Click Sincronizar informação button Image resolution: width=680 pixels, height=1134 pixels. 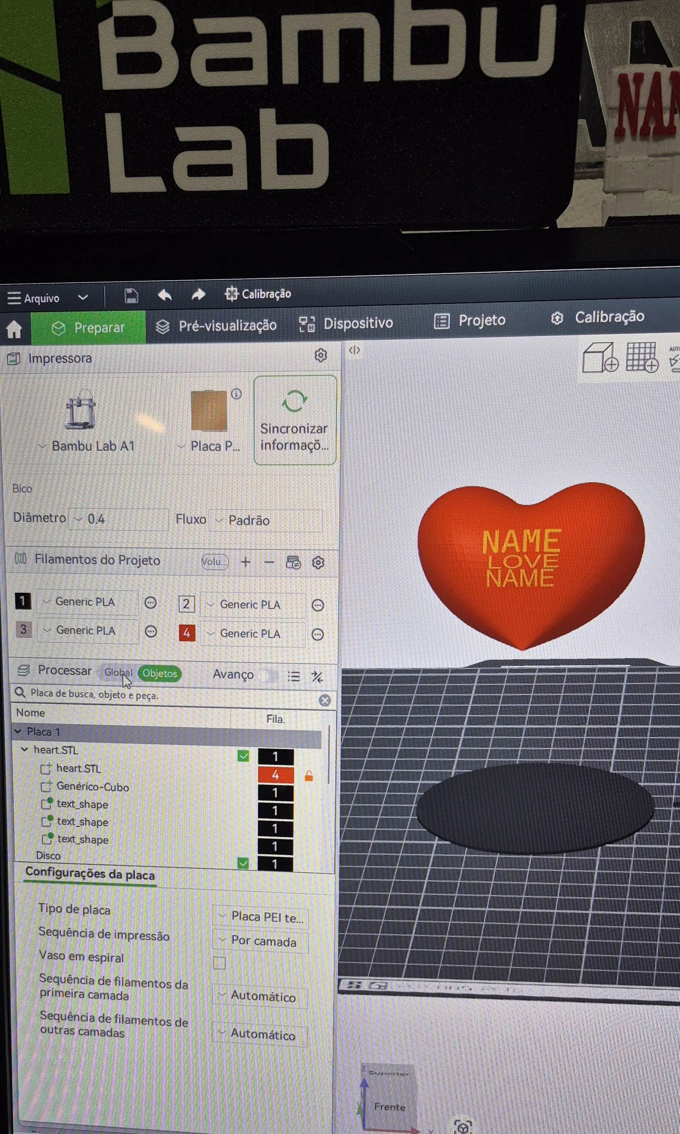point(295,420)
